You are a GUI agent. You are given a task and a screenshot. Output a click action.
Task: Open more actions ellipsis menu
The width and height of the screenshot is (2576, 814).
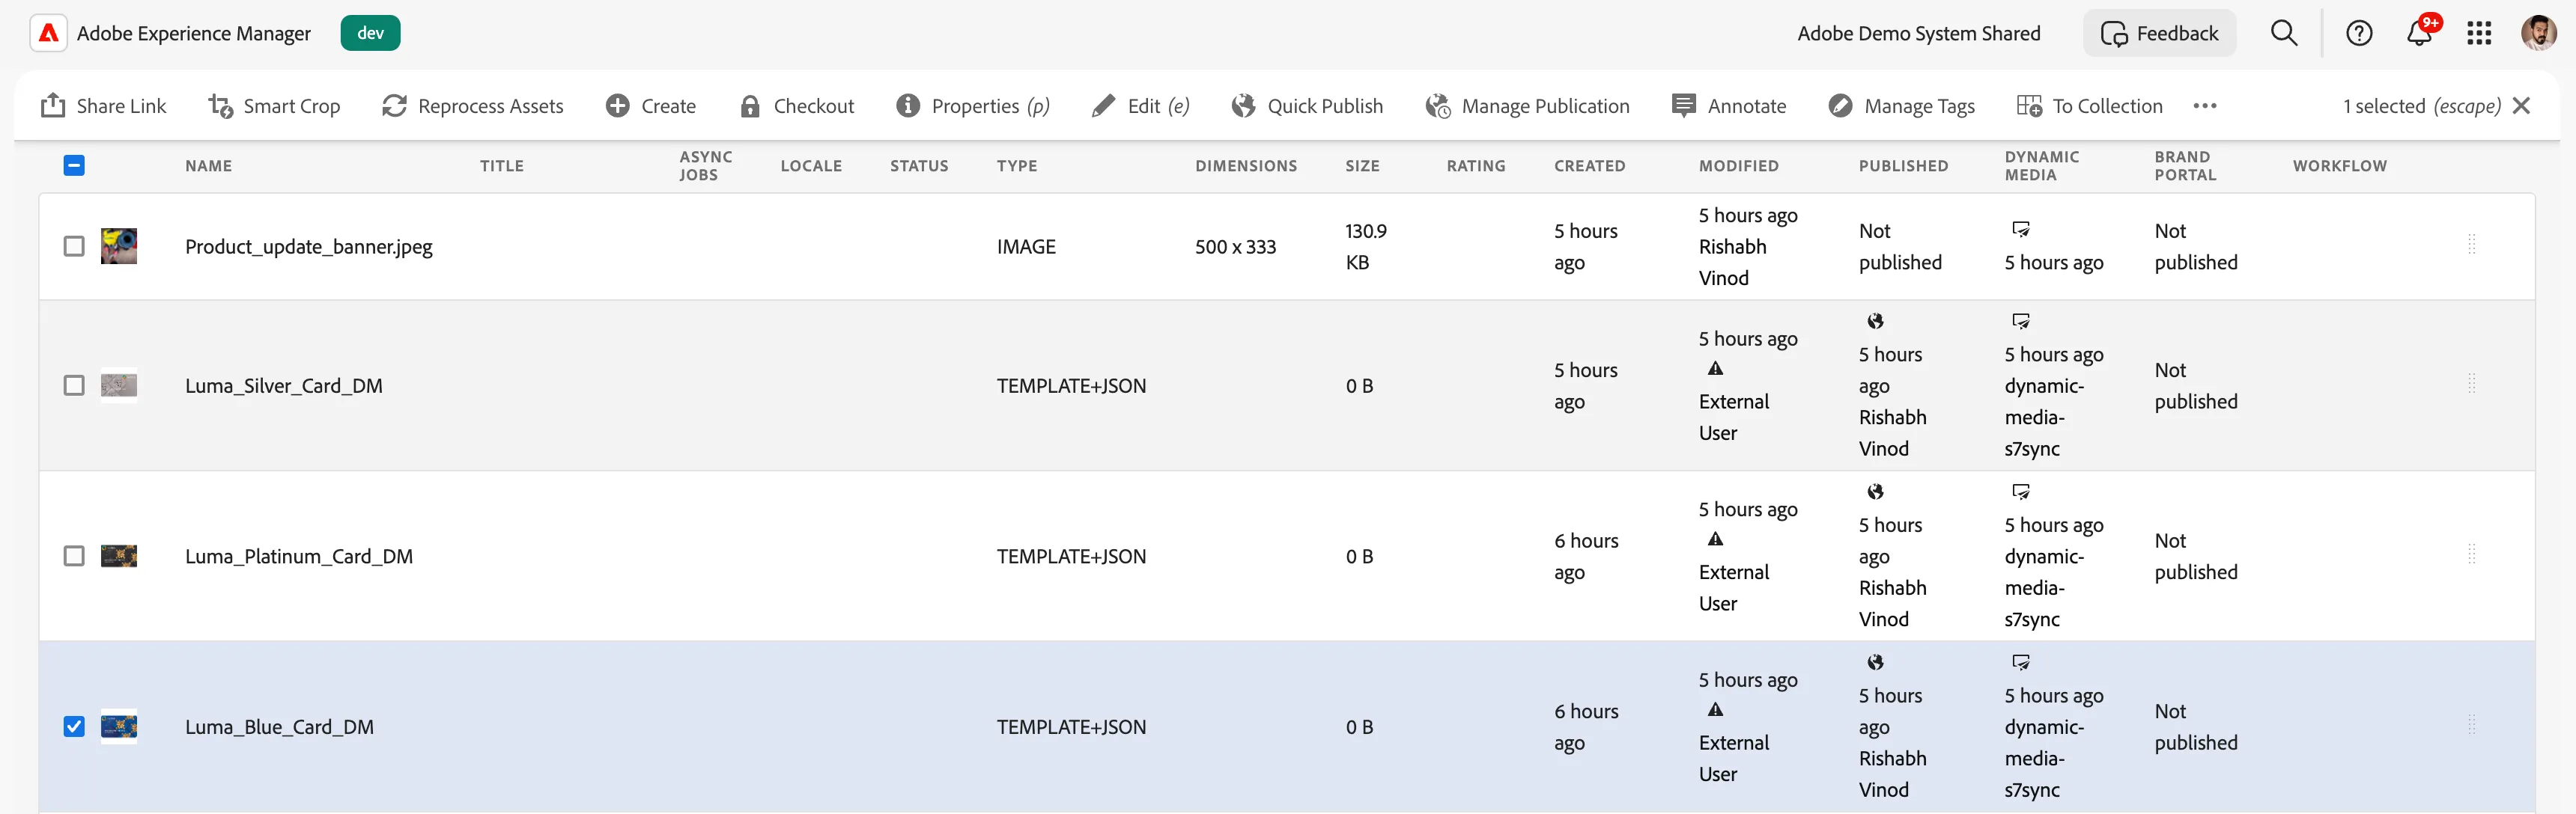(x=2205, y=106)
